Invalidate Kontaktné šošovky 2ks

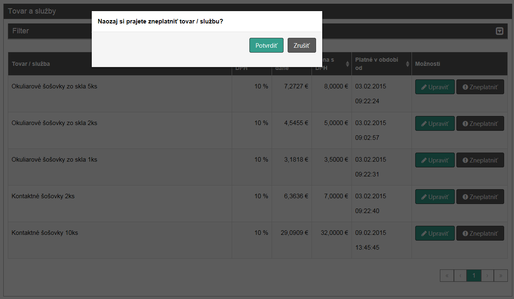point(480,197)
